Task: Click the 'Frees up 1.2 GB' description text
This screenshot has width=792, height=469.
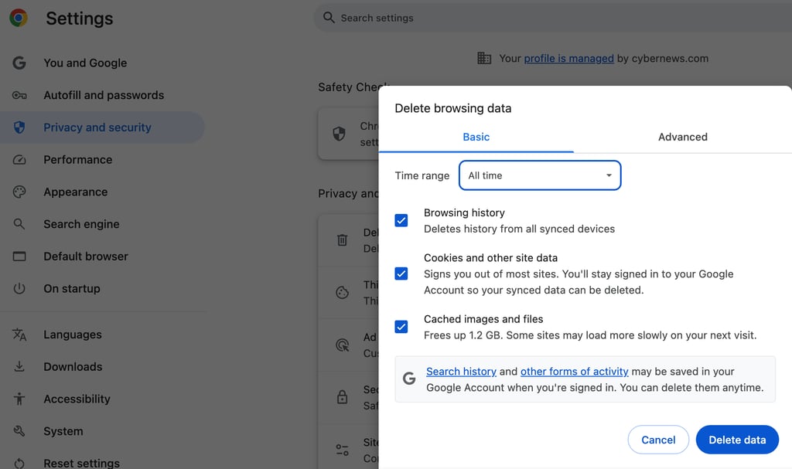Action: coord(590,335)
